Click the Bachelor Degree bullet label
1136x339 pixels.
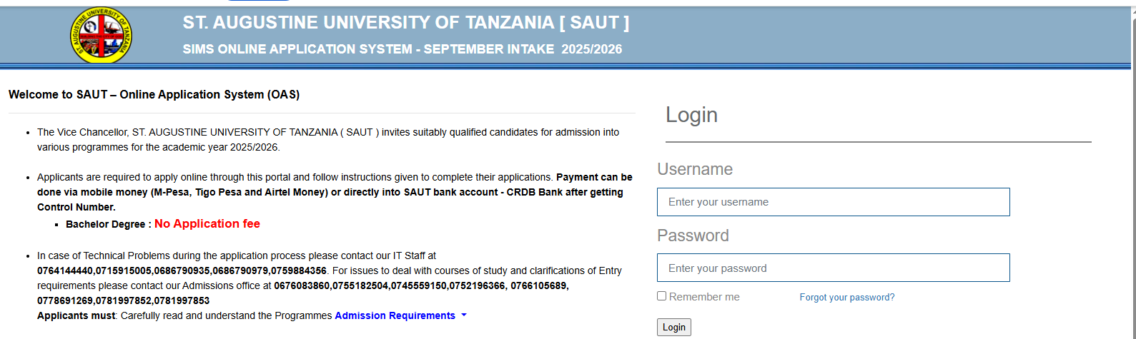point(106,224)
